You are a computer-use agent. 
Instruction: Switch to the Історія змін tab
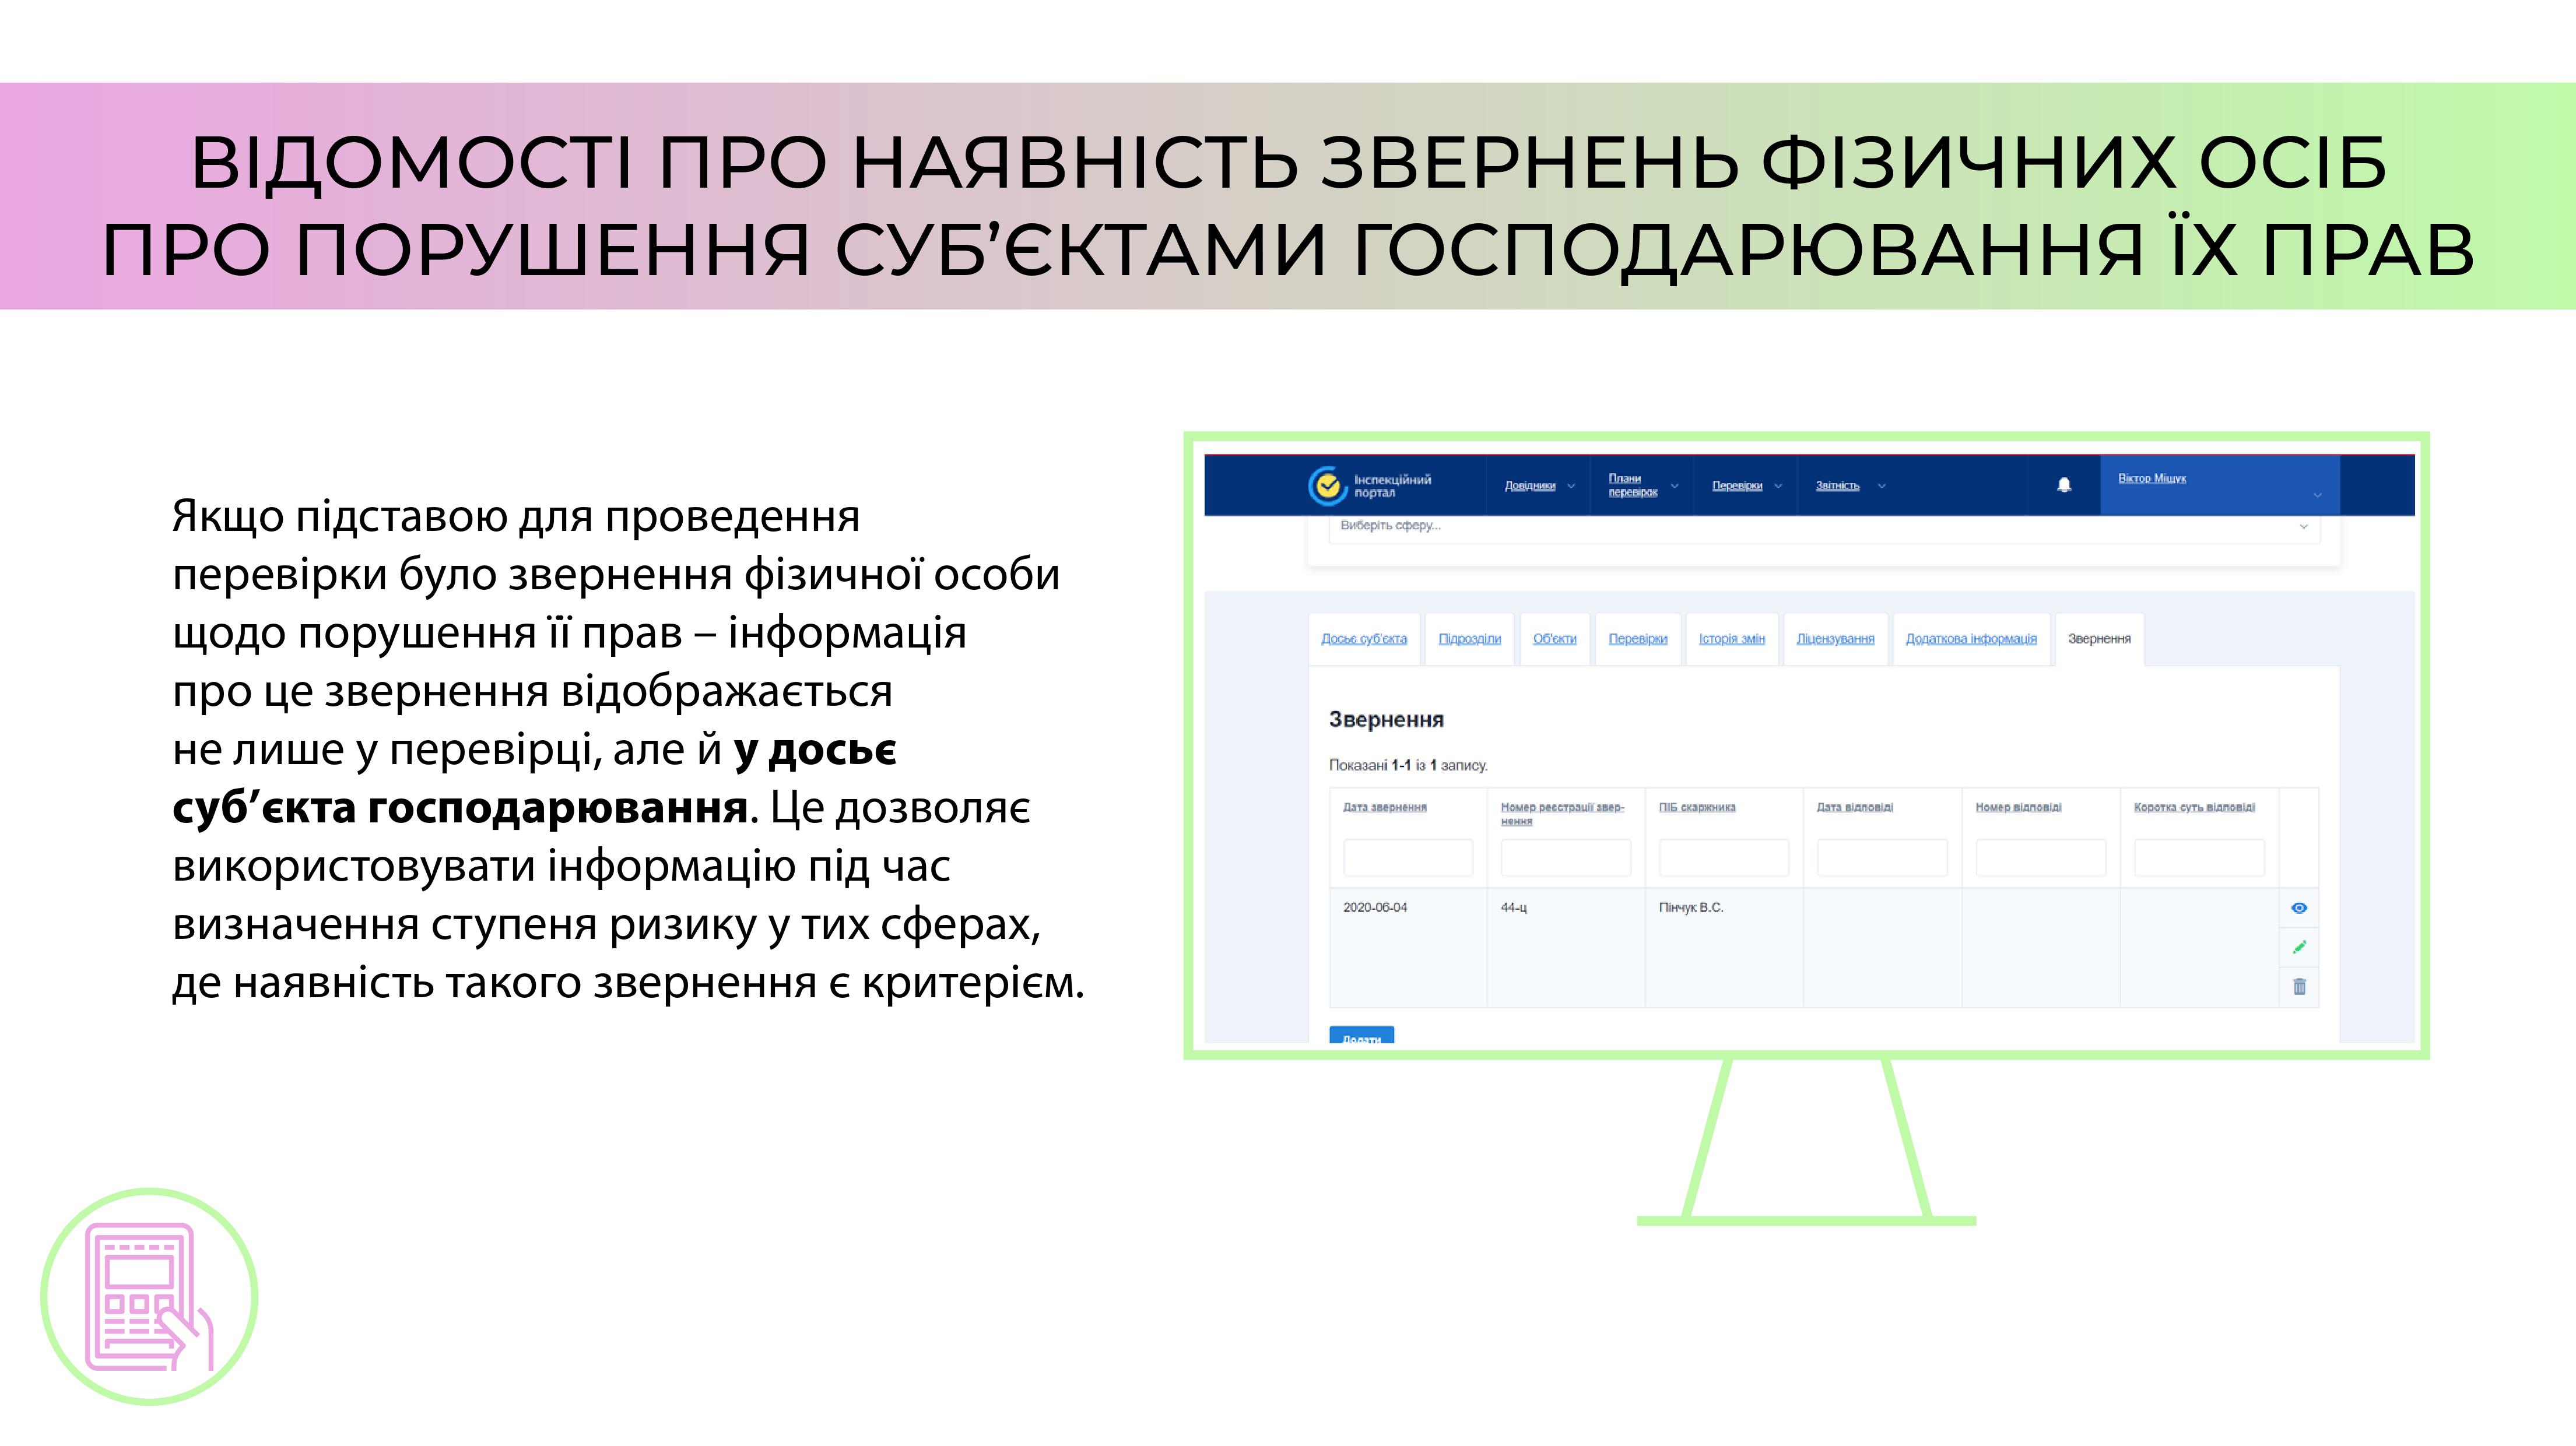tap(1731, 639)
